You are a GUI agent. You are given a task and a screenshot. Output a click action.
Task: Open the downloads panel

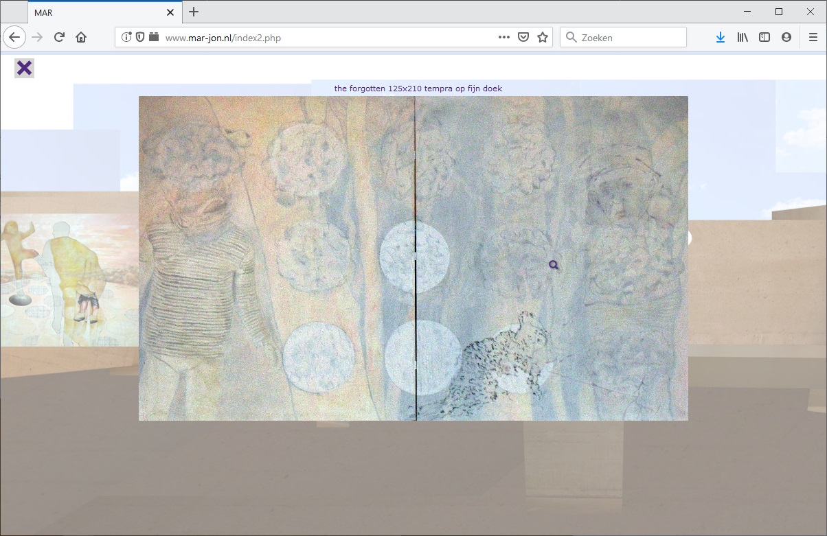(720, 38)
